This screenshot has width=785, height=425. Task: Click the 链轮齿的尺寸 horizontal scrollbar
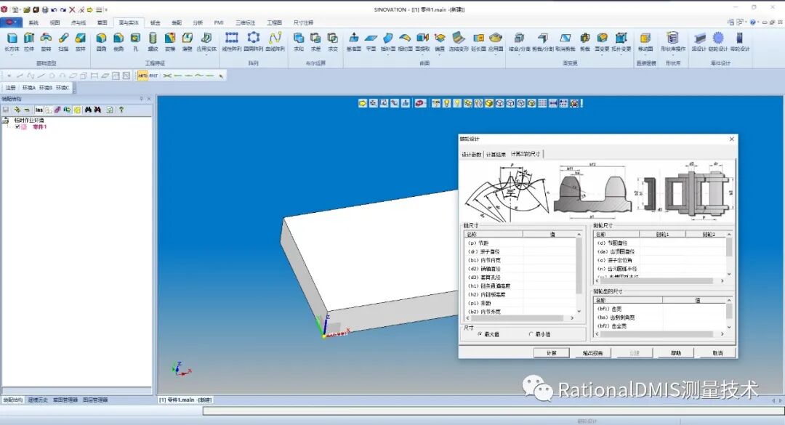[659, 334]
